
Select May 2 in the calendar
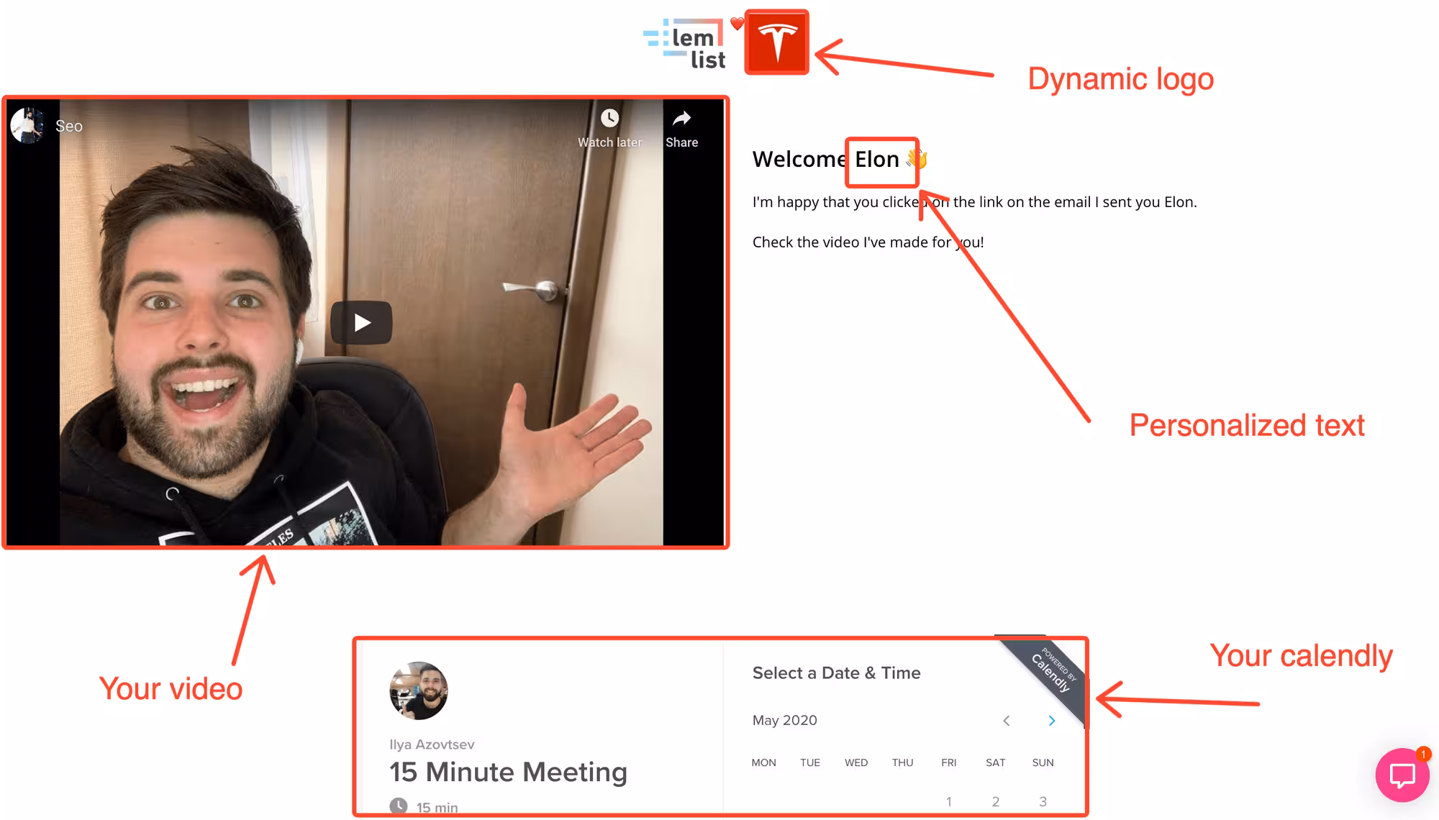click(x=996, y=801)
